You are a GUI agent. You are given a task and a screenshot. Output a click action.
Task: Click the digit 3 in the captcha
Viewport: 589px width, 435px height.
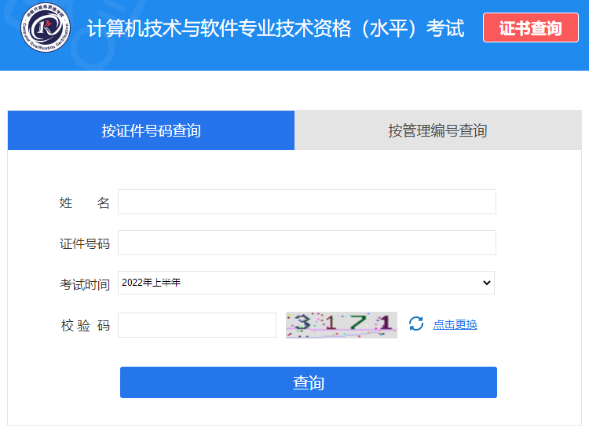[x=302, y=323]
